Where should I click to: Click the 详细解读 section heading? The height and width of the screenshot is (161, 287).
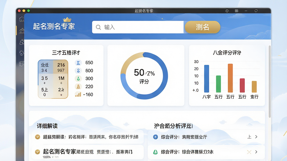point(47,126)
